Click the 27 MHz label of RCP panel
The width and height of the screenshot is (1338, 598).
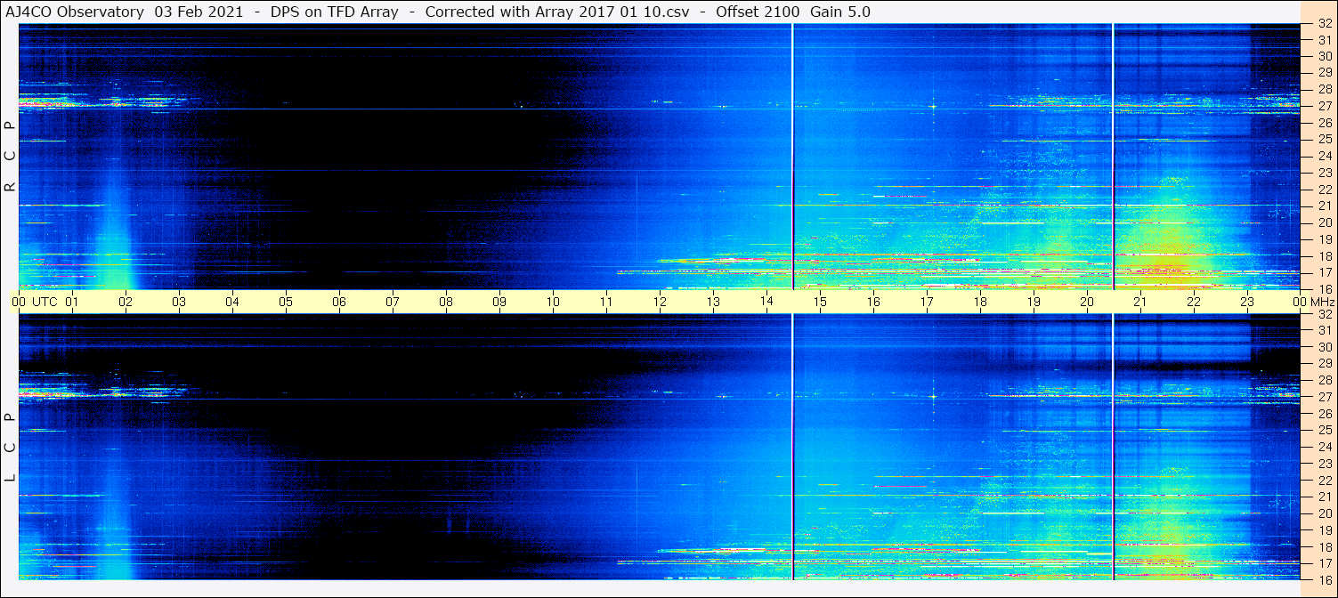[1324, 106]
